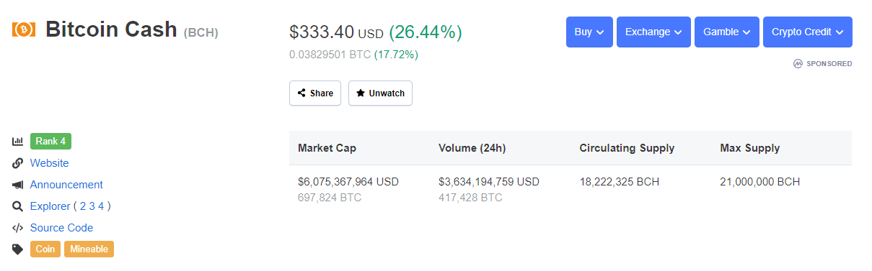This screenshot has height=271, width=872.
Task: Click the chain link icon next to Website
Action: (18, 163)
